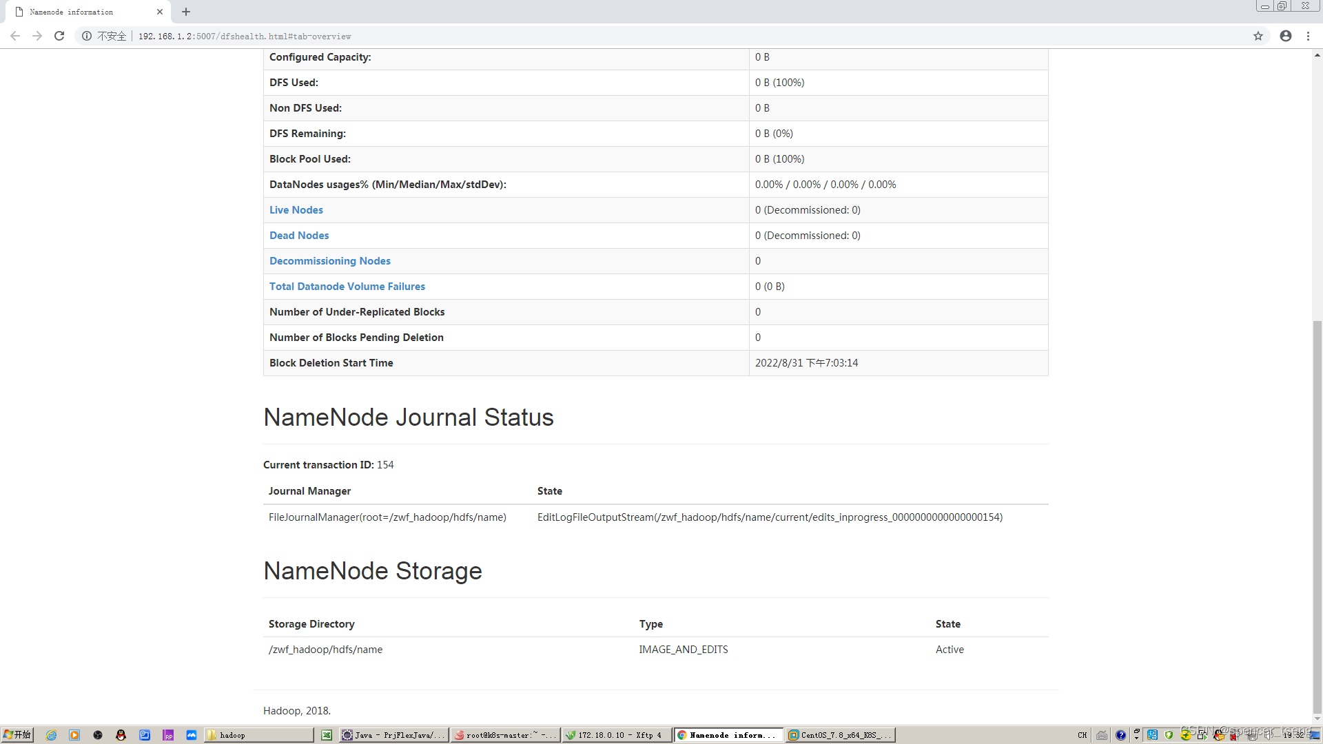Toggle the soft keyboard tray icon
Viewport: 1323px width, 744px height.
tap(1101, 735)
